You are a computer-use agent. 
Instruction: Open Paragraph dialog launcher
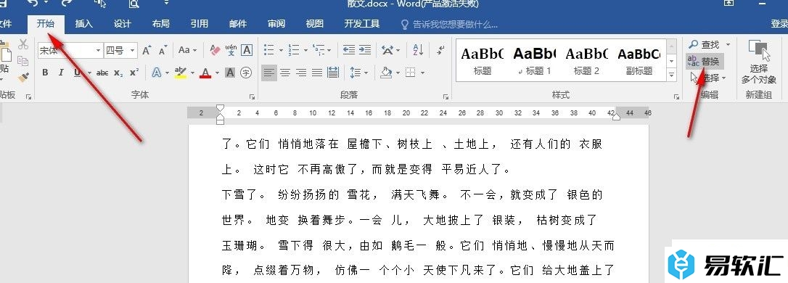coord(446,97)
